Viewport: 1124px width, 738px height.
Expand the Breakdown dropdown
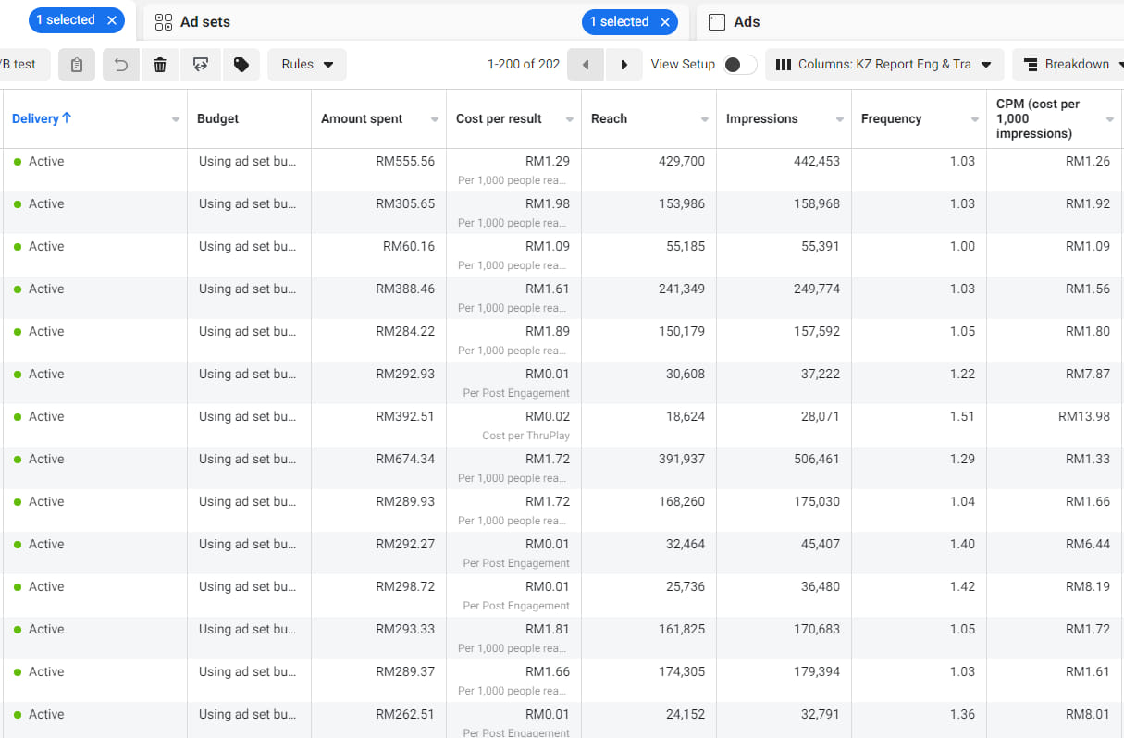(1067, 65)
